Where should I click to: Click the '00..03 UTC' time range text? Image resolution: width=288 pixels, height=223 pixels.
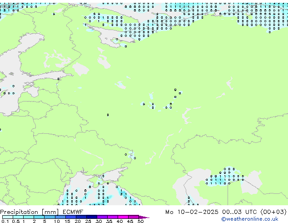coord(239,212)
